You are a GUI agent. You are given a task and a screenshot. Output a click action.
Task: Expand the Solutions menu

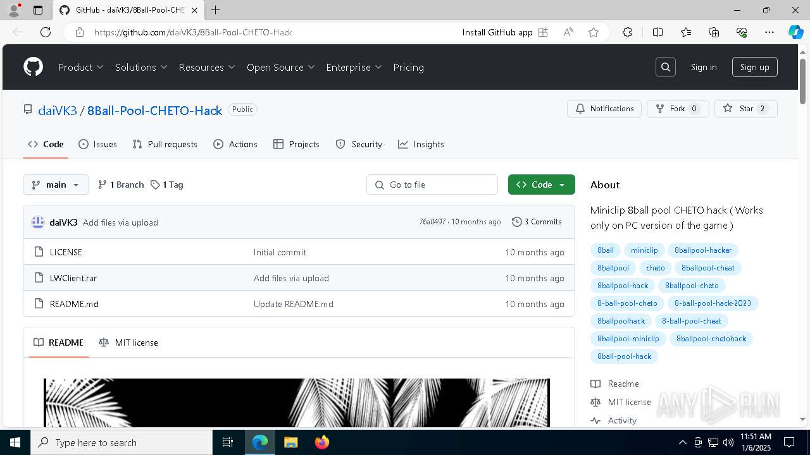pyautogui.click(x=141, y=67)
